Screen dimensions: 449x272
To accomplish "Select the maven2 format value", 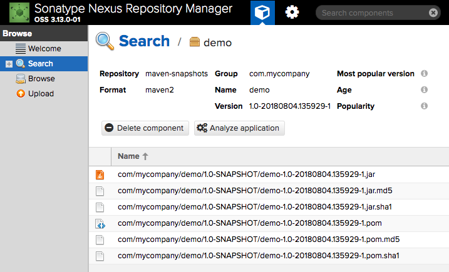I will [x=160, y=90].
